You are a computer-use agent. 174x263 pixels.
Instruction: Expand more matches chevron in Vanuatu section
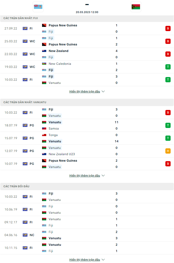(103, 176)
